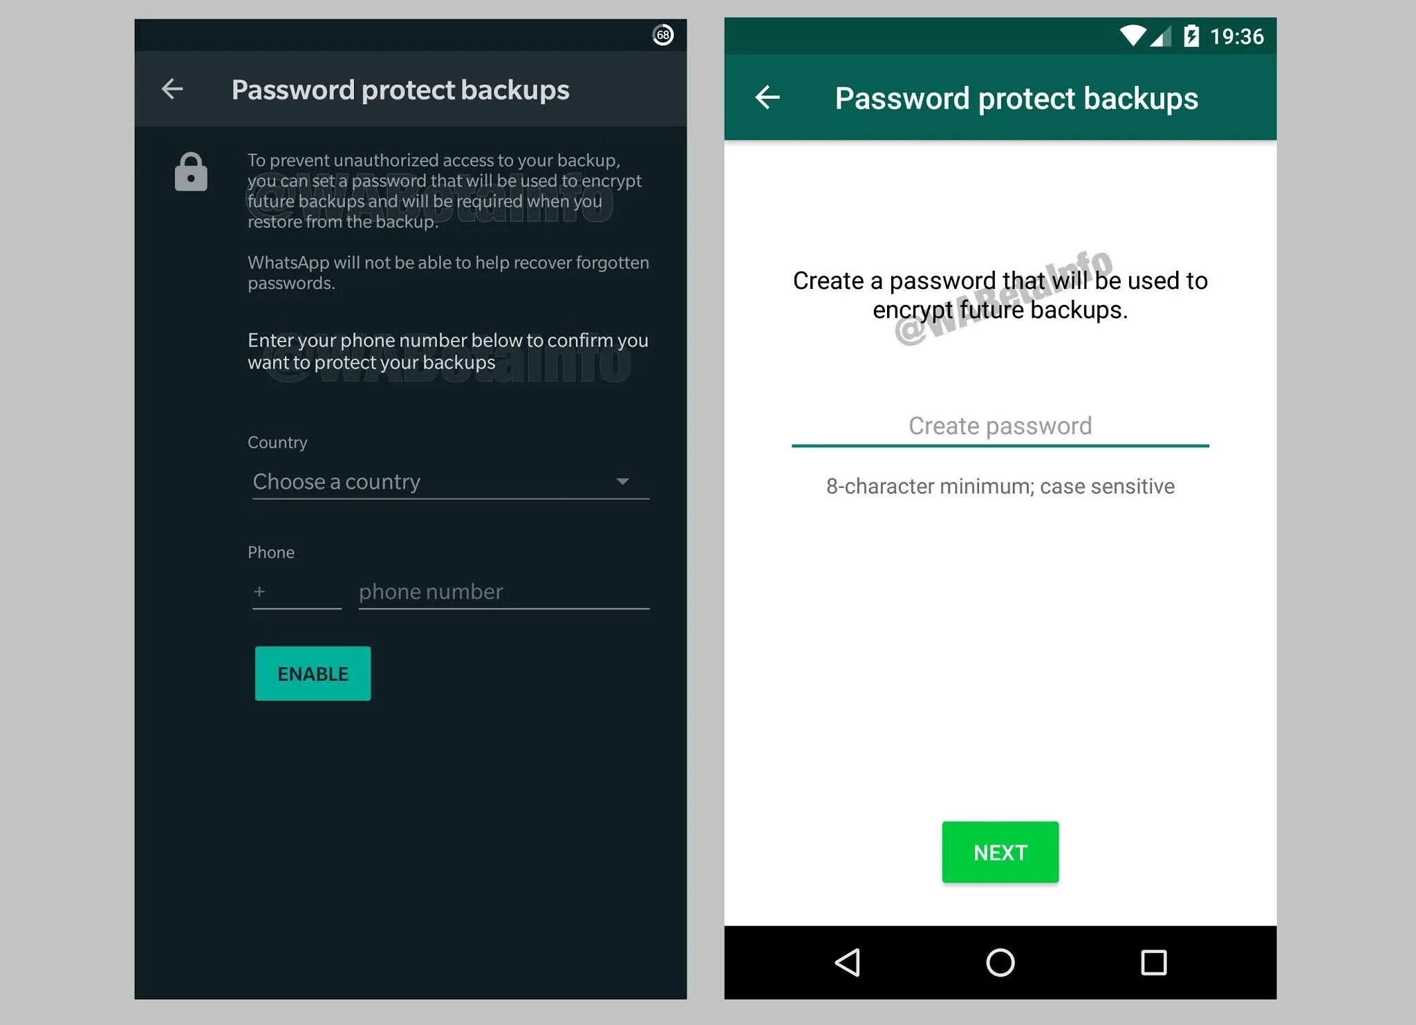Tap the battery charging status icon
Screen dimensions: 1416x1025
click(x=1191, y=36)
